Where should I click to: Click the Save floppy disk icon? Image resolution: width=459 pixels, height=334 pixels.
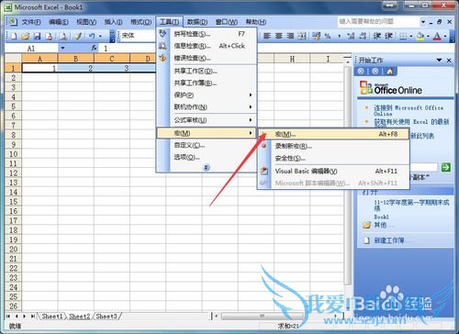(37, 36)
